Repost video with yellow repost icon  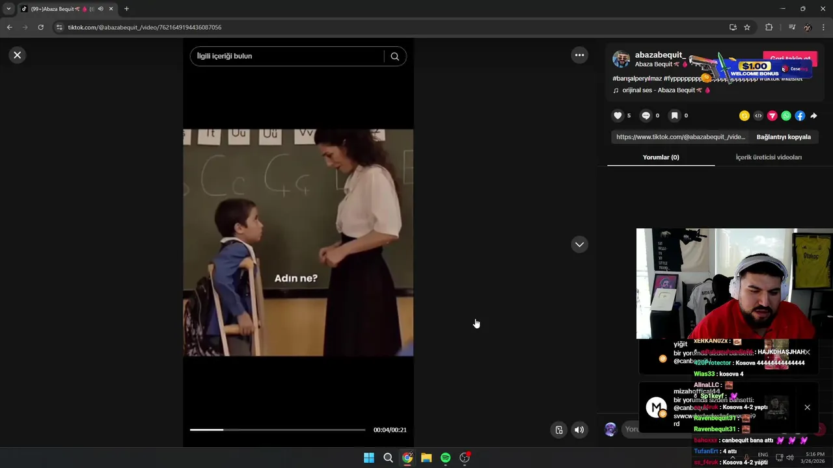744,116
